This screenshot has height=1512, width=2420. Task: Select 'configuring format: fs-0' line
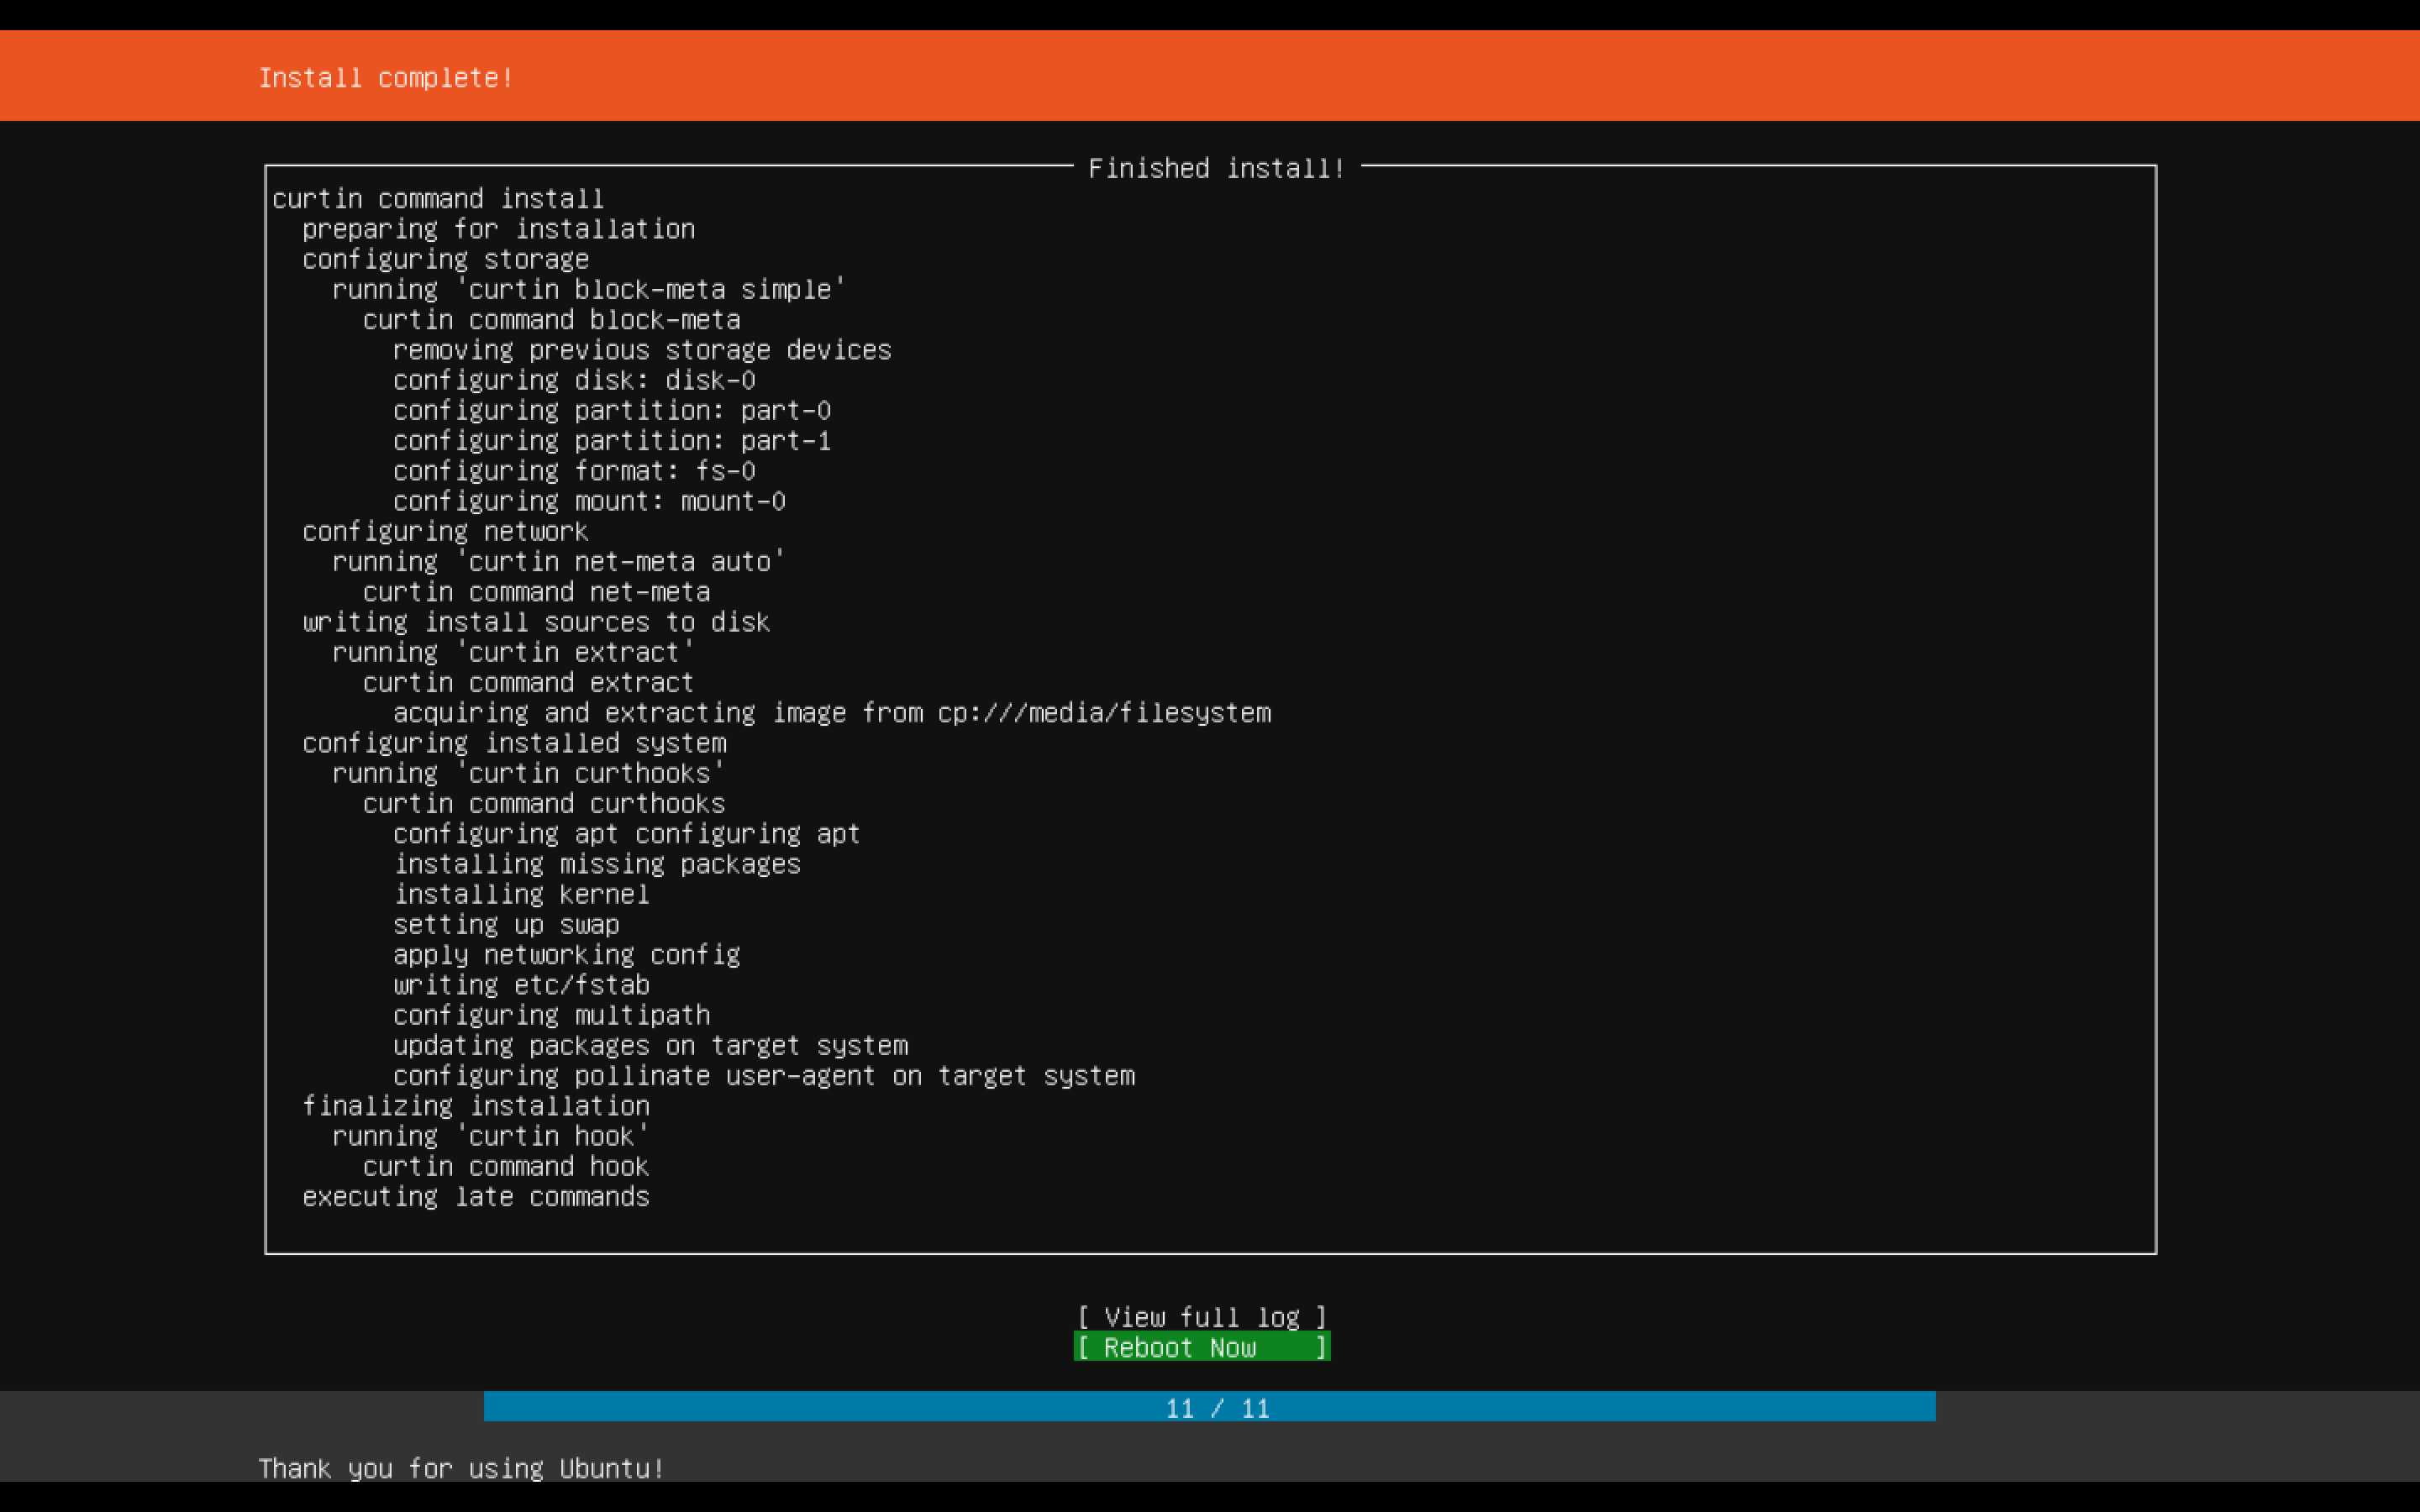tap(574, 471)
